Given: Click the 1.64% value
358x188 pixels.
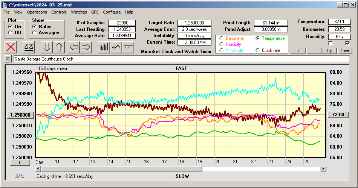Looking at the screenshot, I should click(18, 176).
